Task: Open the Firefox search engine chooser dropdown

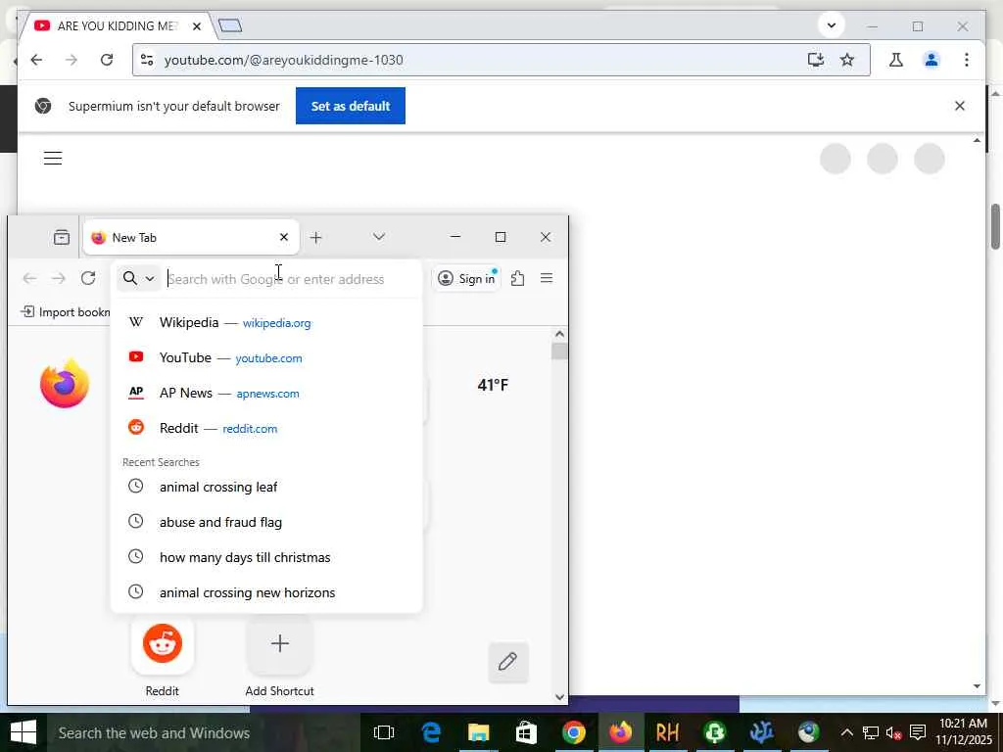Action: coord(138,278)
